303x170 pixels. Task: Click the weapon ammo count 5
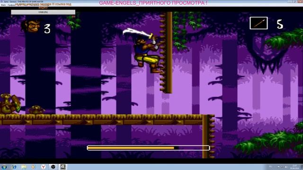[280, 25]
